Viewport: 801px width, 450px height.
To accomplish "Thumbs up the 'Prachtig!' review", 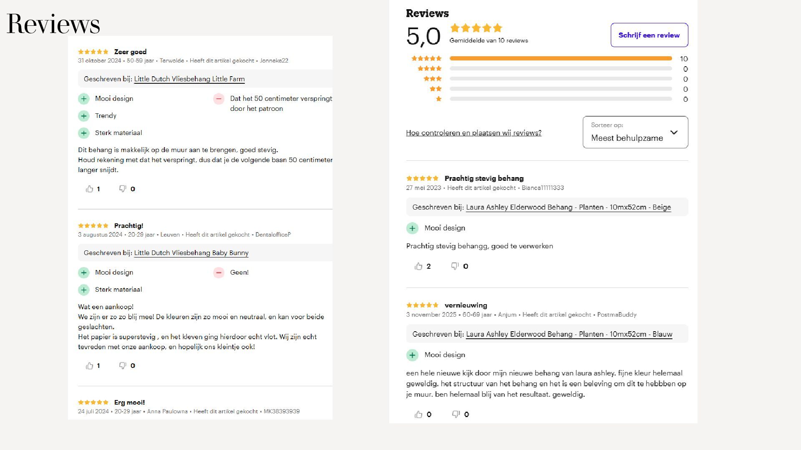I will [x=89, y=366].
